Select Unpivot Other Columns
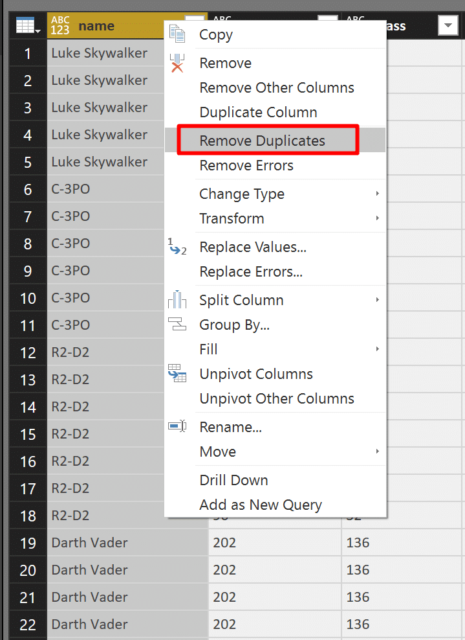Screen dimensions: 465x640 (275, 398)
